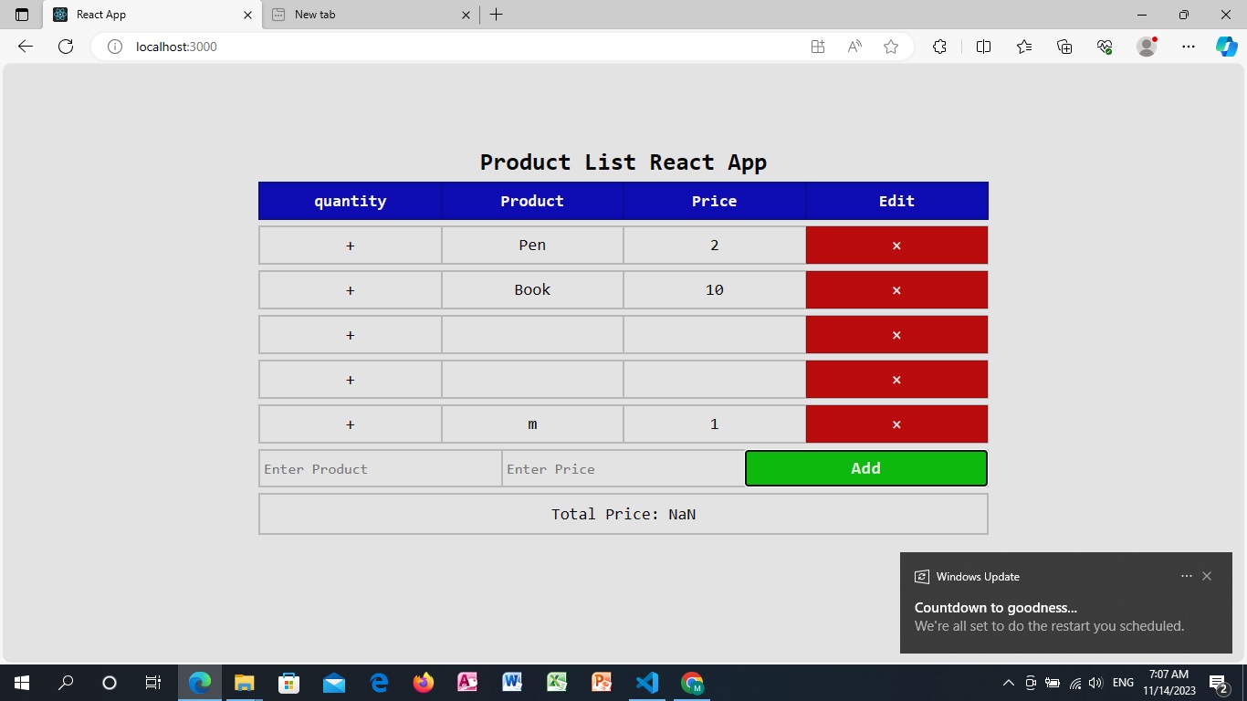Add this page to favorites with star
Viewport: 1247px width, 701px height.
pyautogui.click(x=891, y=47)
